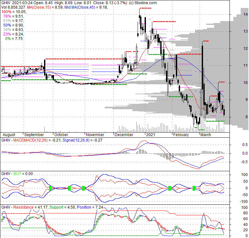Screen dimensions: 249x238
Task: Click the '2021' year label
Action: (x=151, y=135)
